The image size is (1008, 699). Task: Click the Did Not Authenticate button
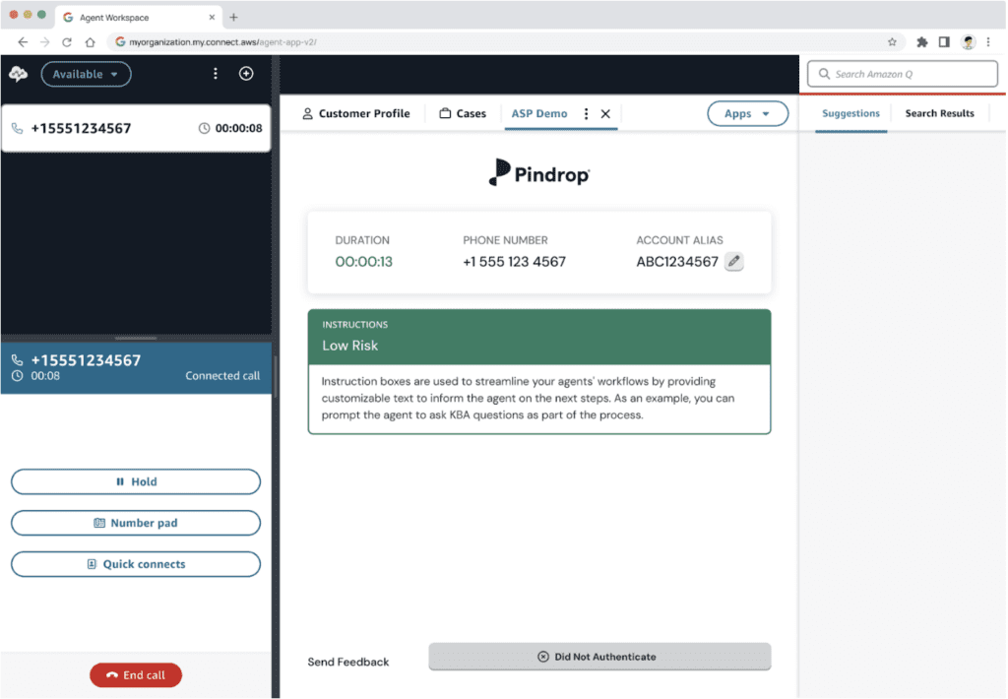(x=598, y=657)
